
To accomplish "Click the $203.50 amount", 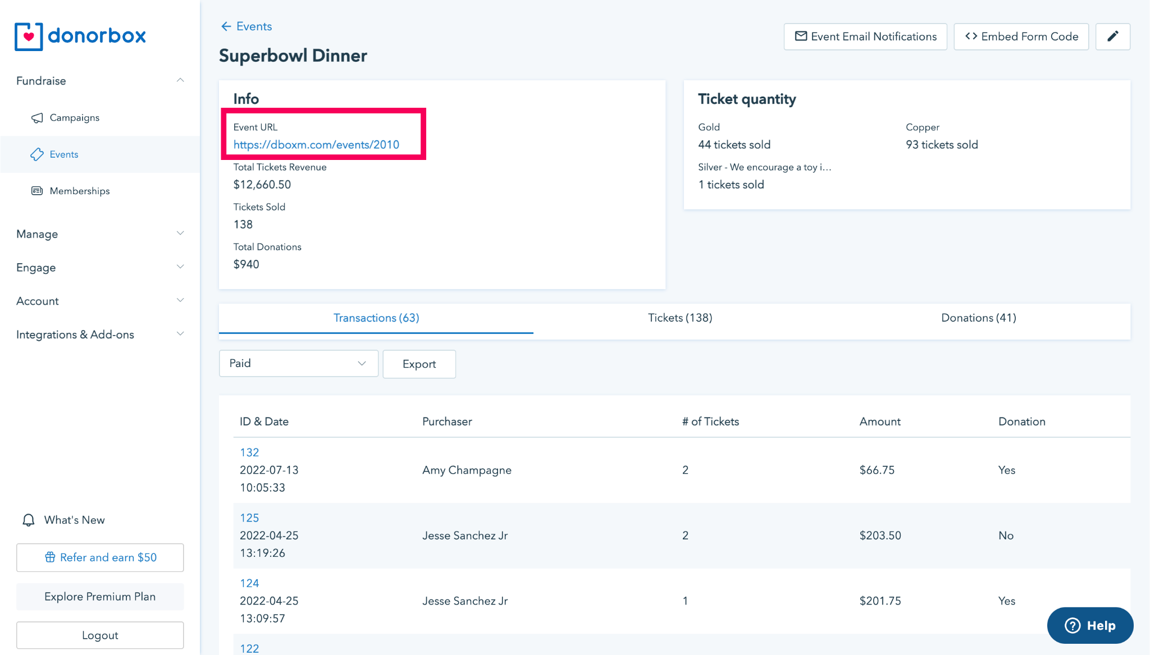I will (x=880, y=535).
